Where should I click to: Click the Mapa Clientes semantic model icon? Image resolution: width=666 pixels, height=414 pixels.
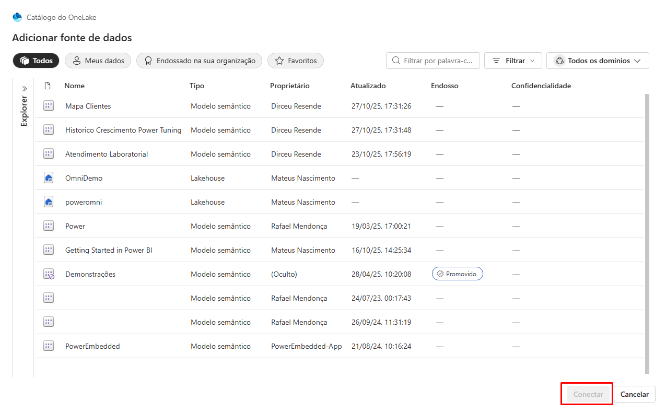(x=49, y=106)
